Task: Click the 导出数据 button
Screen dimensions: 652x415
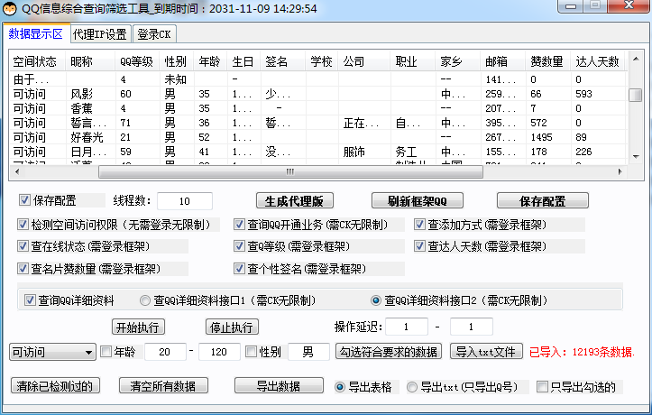Action: pyautogui.click(x=279, y=386)
